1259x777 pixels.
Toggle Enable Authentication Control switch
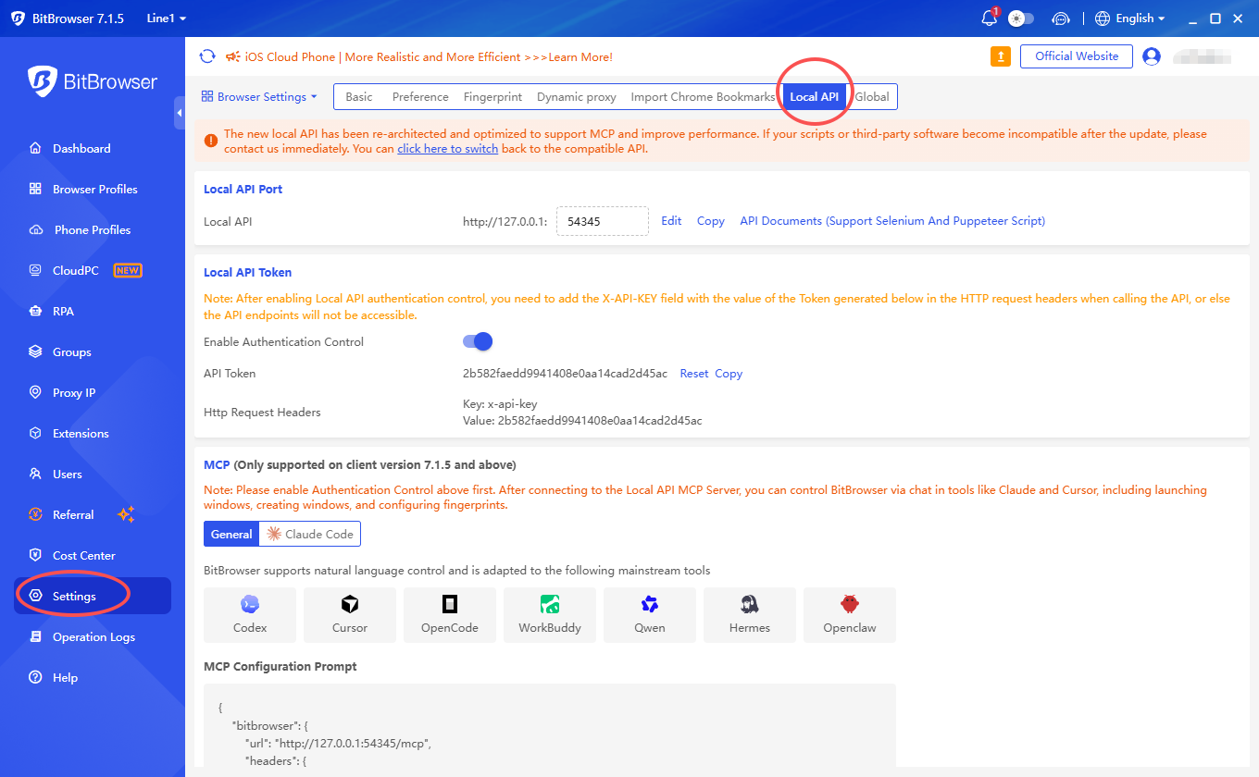(x=478, y=341)
